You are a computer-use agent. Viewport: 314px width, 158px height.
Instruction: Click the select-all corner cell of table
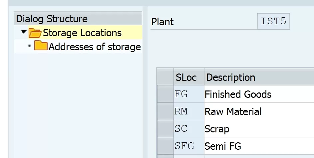point(165,77)
